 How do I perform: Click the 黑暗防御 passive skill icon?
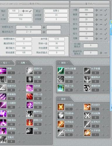pyautogui.click(x=87, y=88)
